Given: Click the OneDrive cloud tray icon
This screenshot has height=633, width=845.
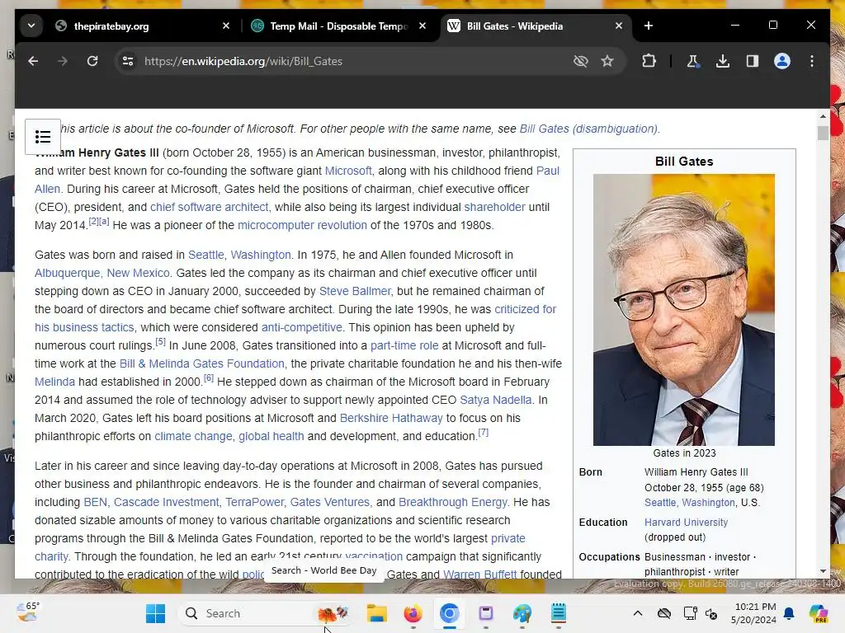Looking at the screenshot, I should (x=664, y=613).
